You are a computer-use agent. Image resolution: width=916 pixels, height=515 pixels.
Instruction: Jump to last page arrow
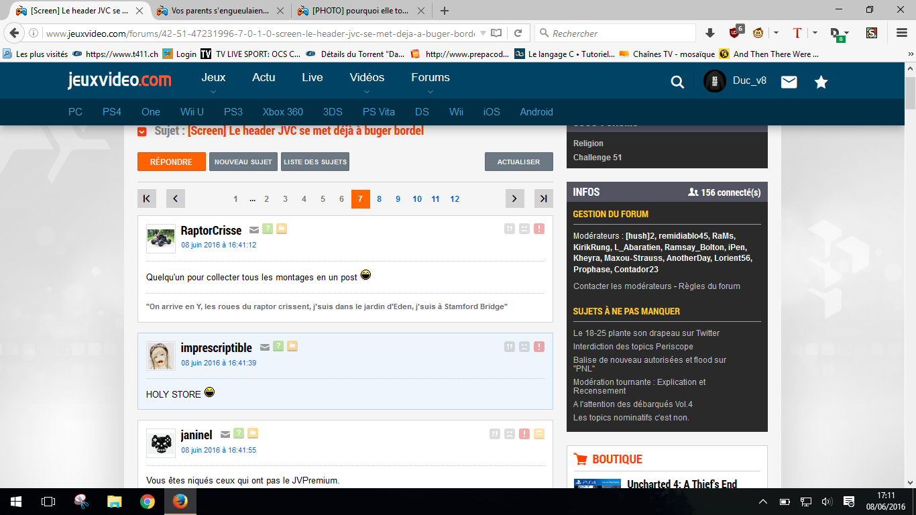[544, 198]
